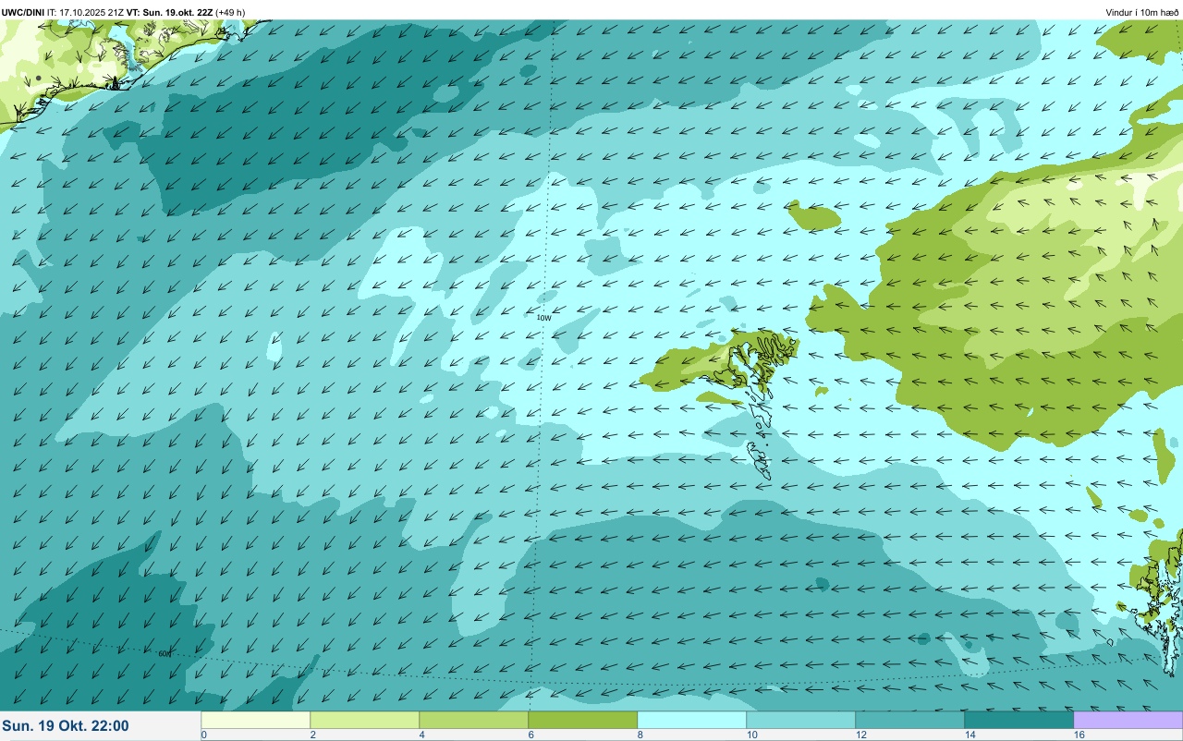
Task: Click the '(+49 h)' forecast offset text
Action: click(x=230, y=12)
